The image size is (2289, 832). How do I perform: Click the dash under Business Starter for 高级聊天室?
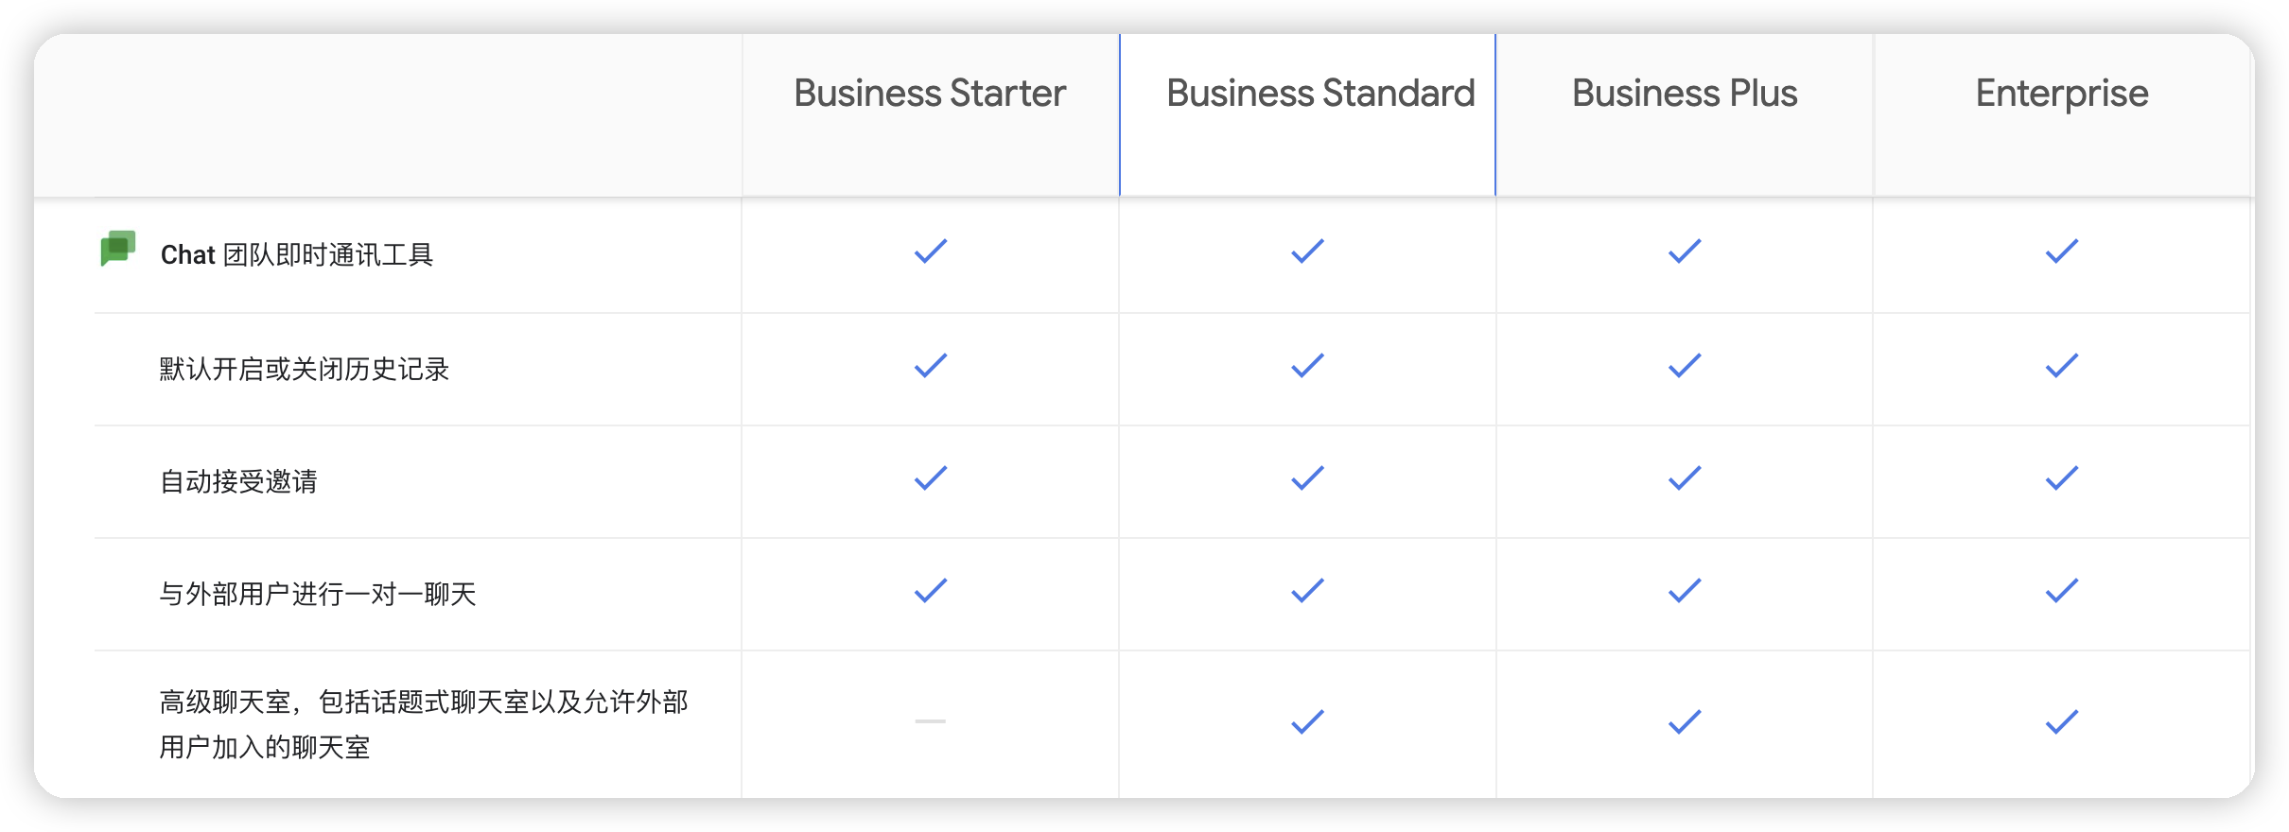pos(931,721)
